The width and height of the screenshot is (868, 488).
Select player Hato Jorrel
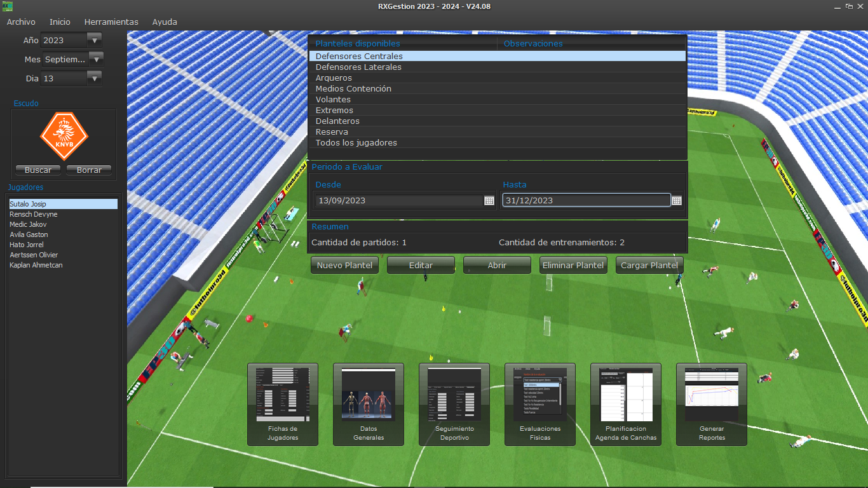tap(63, 245)
